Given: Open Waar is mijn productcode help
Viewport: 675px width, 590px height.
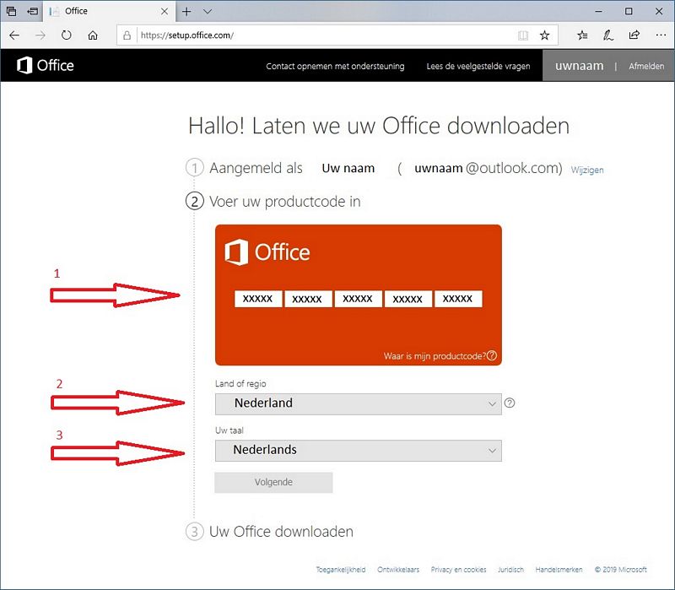Looking at the screenshot, I should tap(440, 355).
